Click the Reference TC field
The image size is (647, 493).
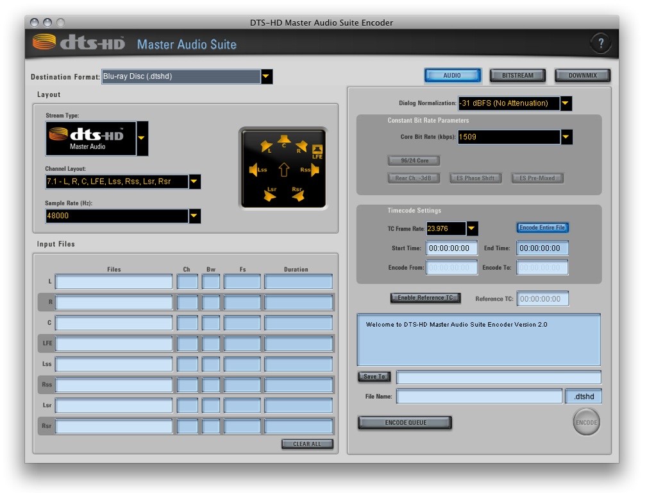(x=542, y=298)
